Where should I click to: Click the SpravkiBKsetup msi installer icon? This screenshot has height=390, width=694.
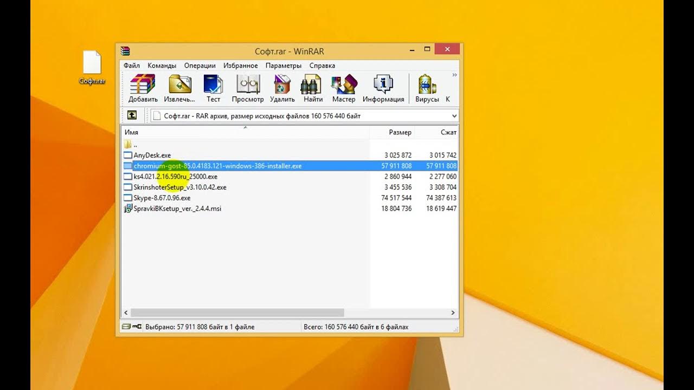click(127, 209)
